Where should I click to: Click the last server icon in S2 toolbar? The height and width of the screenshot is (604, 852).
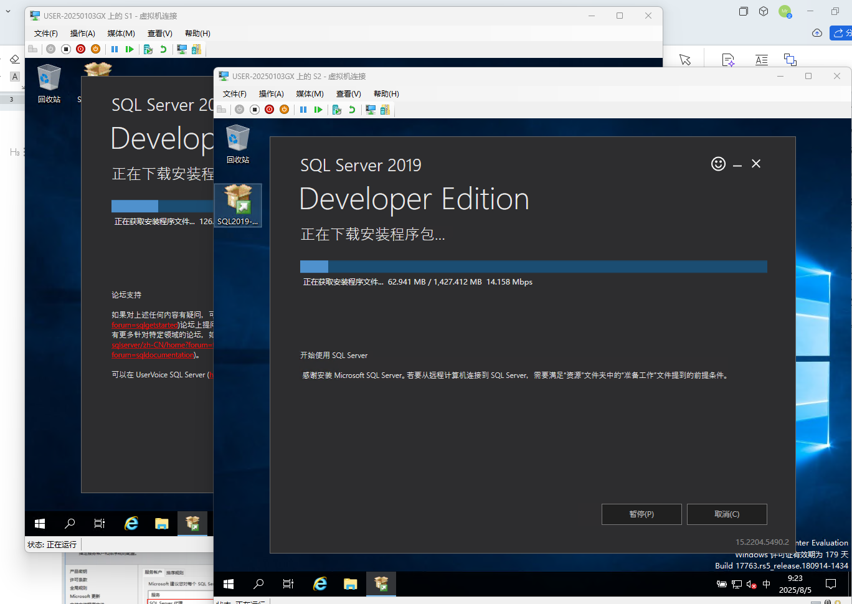[x=386, y=110]
